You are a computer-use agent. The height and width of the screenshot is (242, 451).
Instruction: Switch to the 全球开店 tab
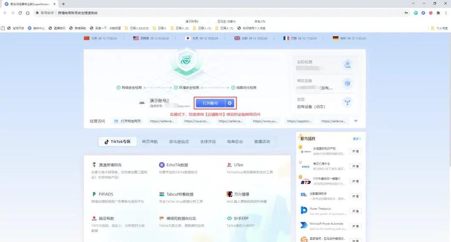(x=208, y=141)
